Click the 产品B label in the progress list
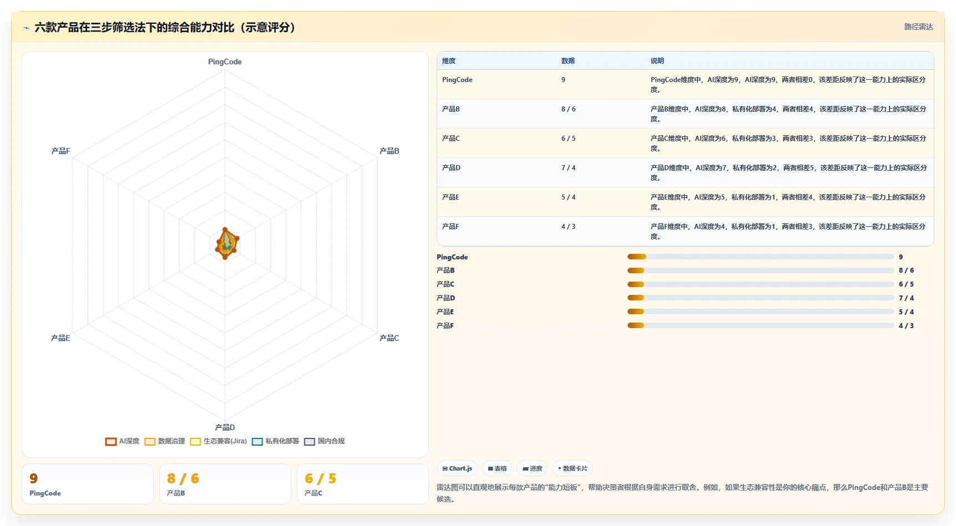Screen dimensions: 956x526 (x=446, y=270)
